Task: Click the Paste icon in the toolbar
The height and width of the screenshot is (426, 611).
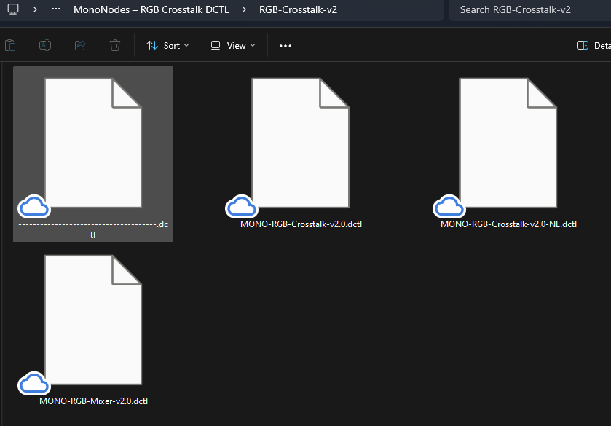Action: 10,45
